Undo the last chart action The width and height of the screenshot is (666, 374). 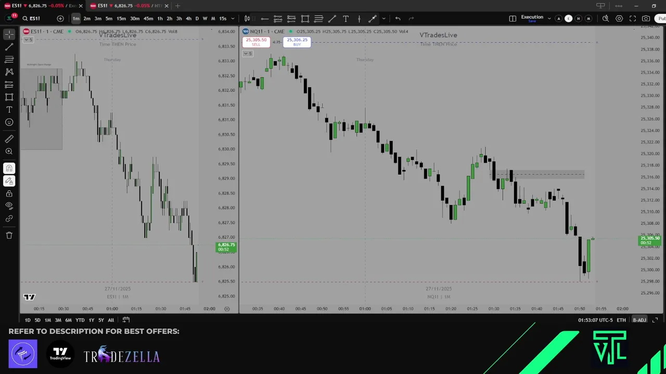click(398, 18)
